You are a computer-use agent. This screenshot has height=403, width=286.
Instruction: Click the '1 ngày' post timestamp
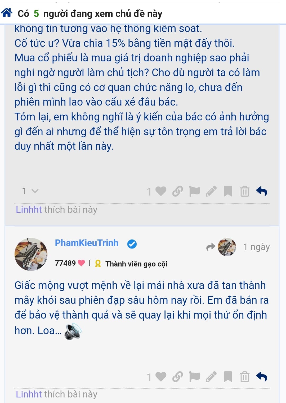[x=256, y=247]
